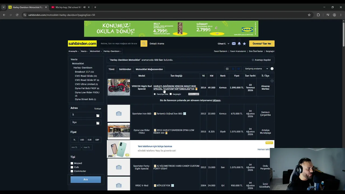Open the İlçe district dropdown
Screen dimensions: 345x194
[x=85, y=122]
